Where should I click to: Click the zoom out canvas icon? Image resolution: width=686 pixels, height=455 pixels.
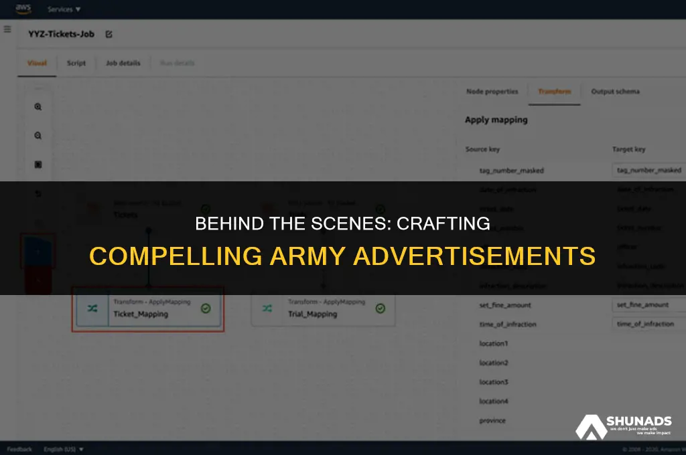click(38, 135)
